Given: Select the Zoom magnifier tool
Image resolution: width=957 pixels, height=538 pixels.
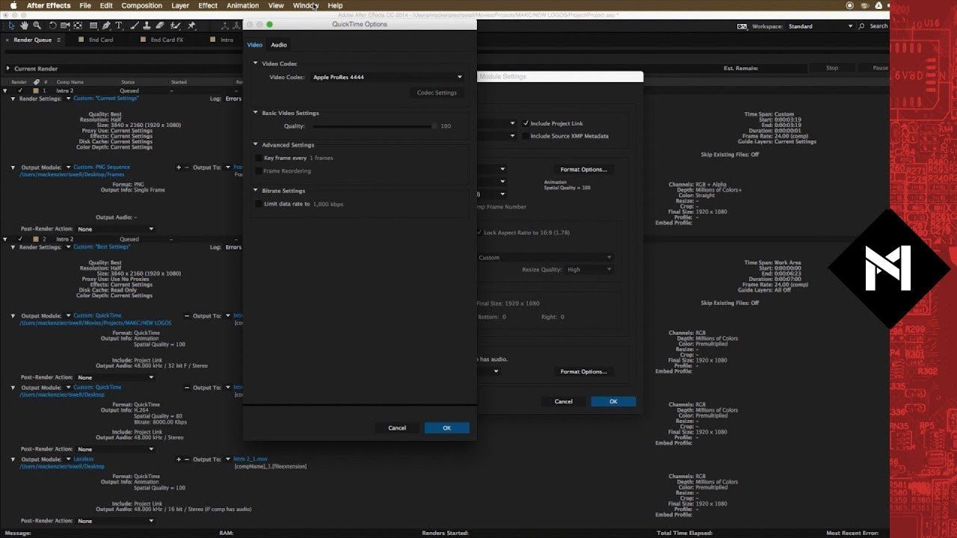Looking at the screenshot, I should point(37,25).
